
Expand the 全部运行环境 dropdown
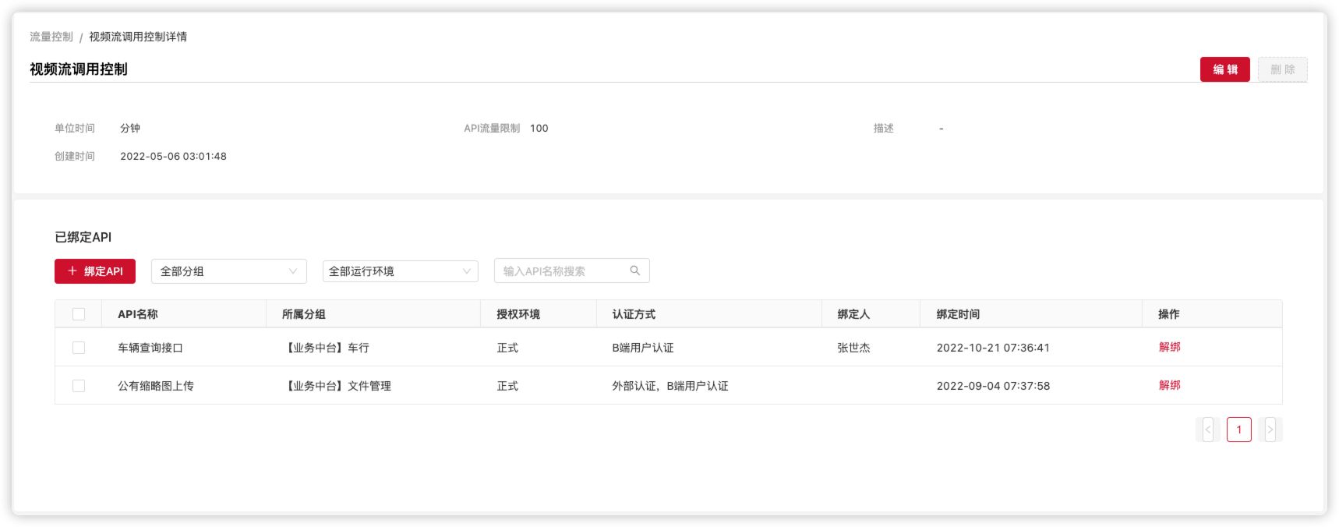400,271
